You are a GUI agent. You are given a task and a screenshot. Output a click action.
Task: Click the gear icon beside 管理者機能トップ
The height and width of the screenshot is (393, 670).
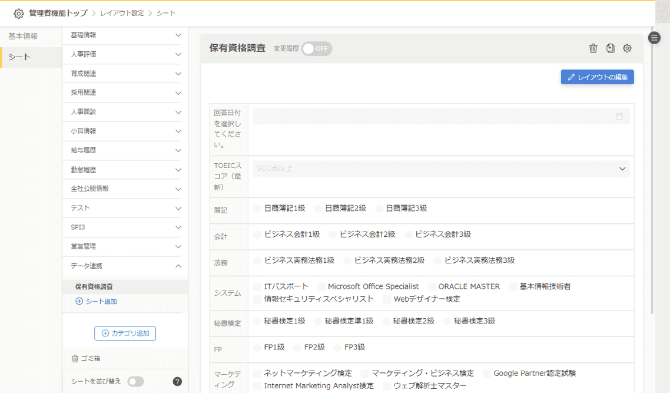tap(19, 13)
